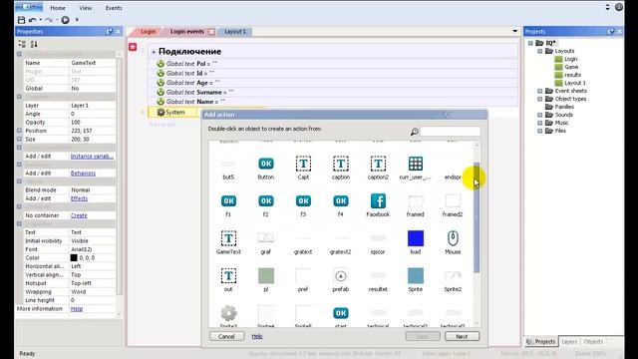Select the f4 button object
Image resolution: width=638 pixels, height=359 pixels.
341,201
